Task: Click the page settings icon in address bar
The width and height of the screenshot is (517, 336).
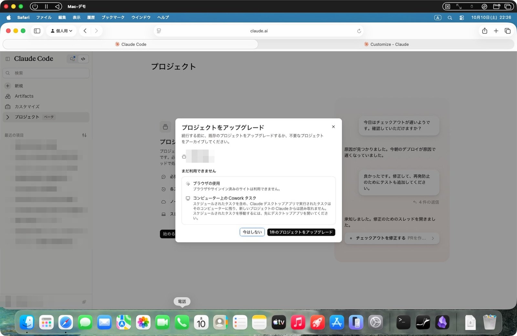Action: [159, 31]
